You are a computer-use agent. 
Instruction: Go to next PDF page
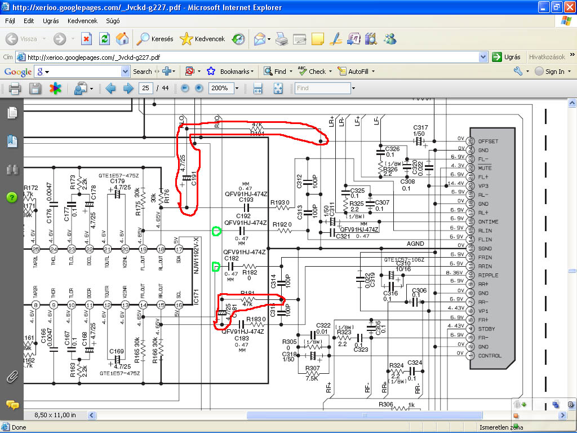(128, 89)
